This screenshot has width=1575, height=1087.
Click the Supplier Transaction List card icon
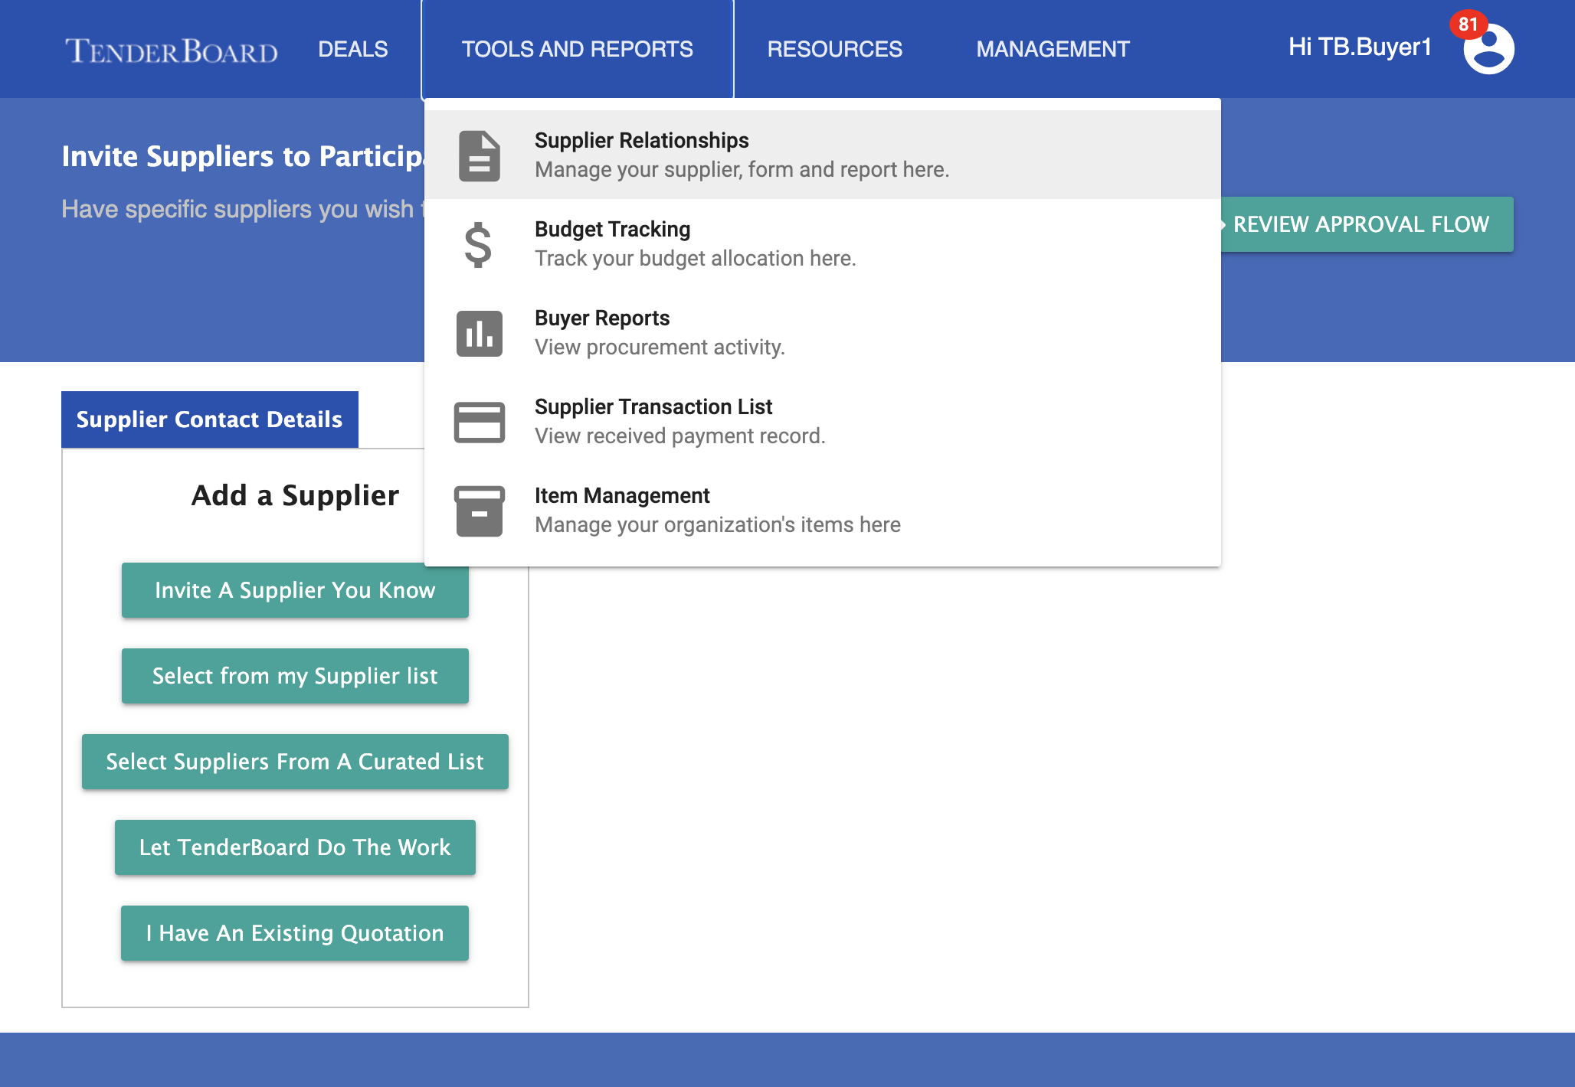point(480,422)
